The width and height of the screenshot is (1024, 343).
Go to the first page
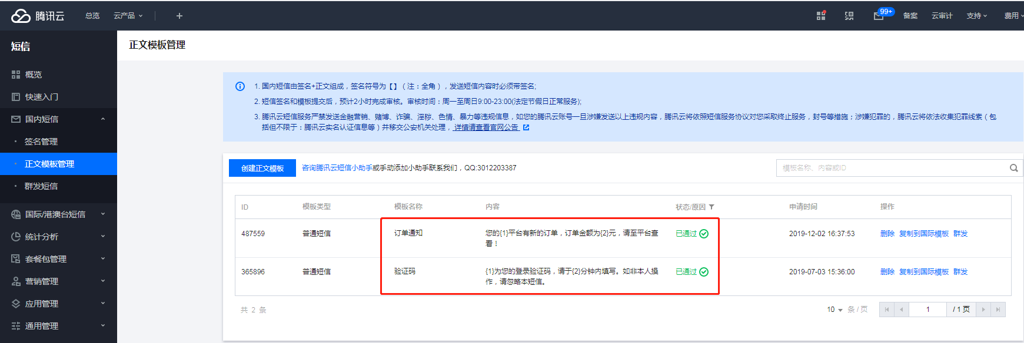[x=887, y=310]
